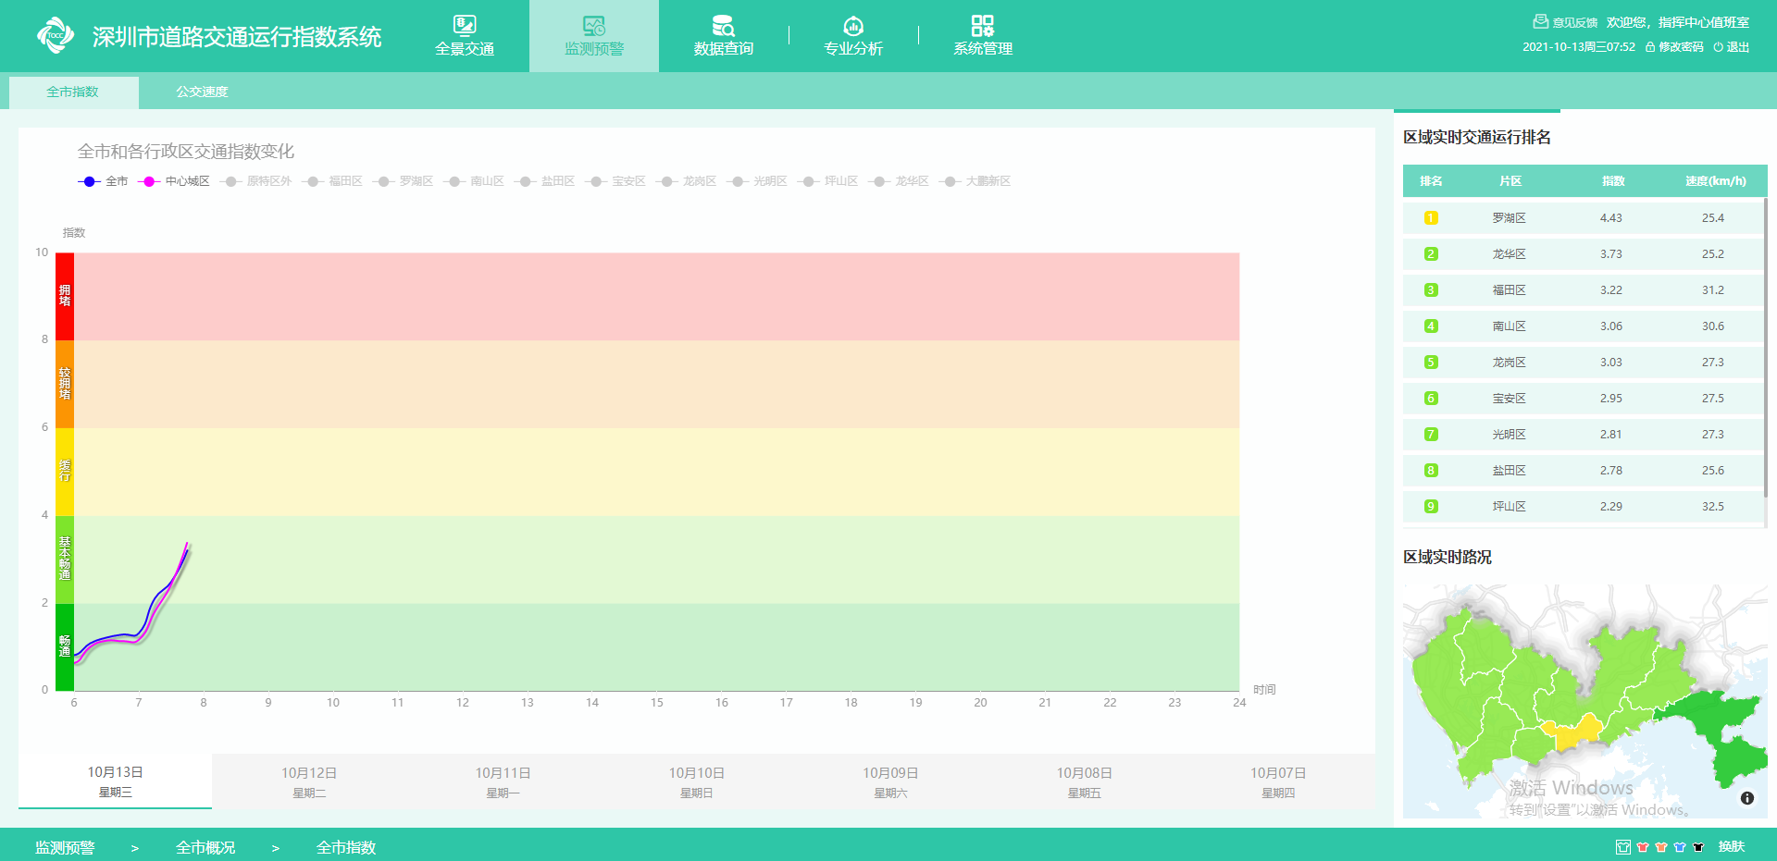
Task: Select the 10月09日 星期六 date tab
Action: pyautogui.click(x=890, y=781)
